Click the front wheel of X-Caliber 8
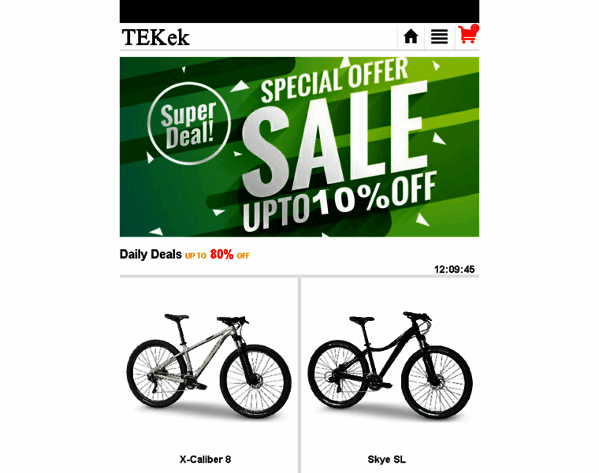The height and width of the screenshot is (473, 599). coord(255,381)
